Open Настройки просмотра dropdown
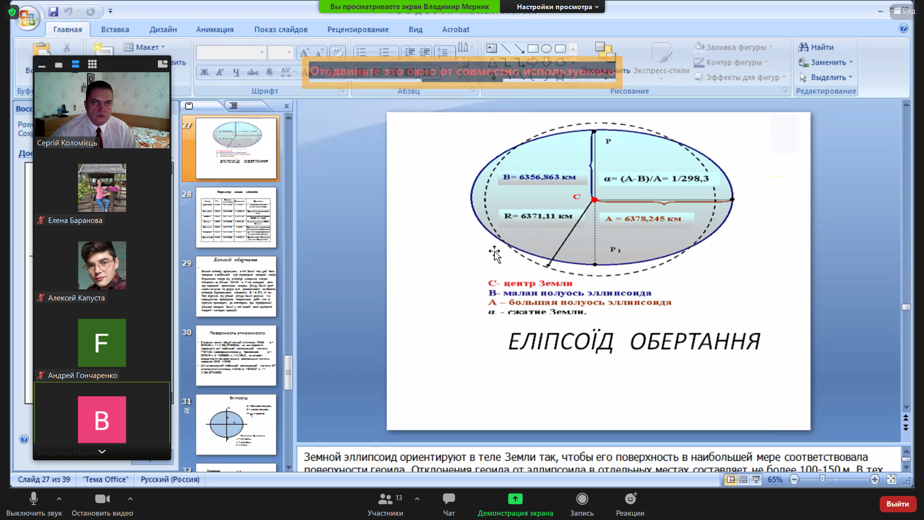924x520 pixels. (x=557, y=7)
